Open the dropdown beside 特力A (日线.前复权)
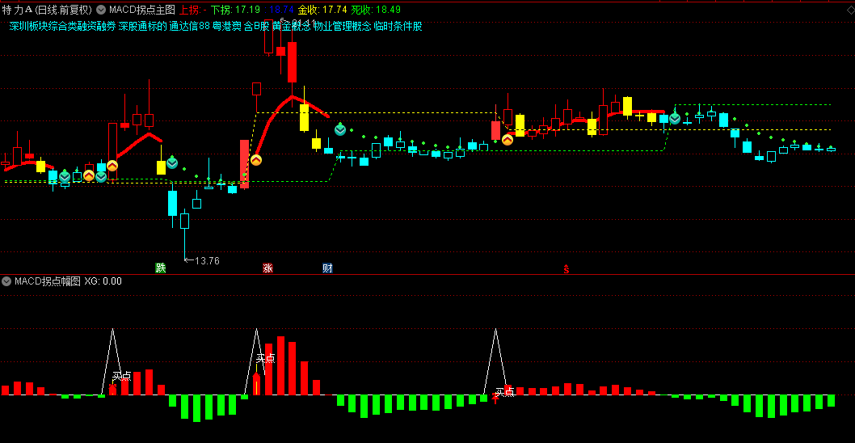This screenshot has height=443, width=855. [x=101, y=9]
